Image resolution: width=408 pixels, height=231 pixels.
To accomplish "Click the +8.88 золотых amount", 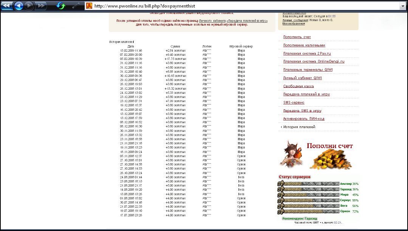I will point(176,72).
